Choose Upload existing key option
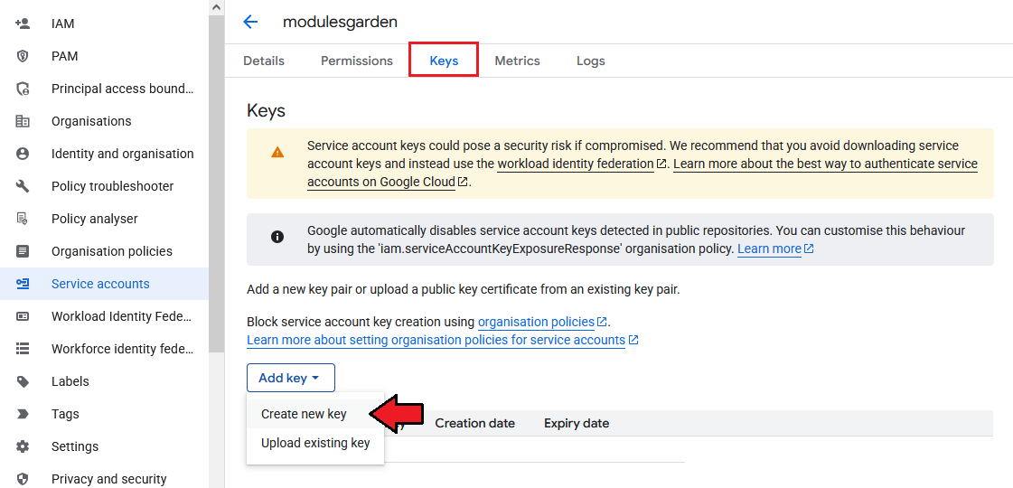1013x488 pixels. coord(315,443)
